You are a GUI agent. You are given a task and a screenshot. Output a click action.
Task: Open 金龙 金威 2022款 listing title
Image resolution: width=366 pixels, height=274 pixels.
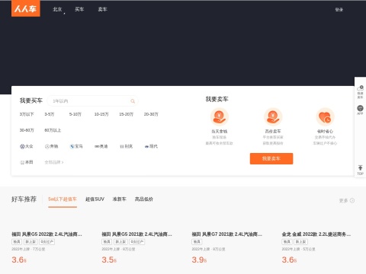tap(316, 234)
